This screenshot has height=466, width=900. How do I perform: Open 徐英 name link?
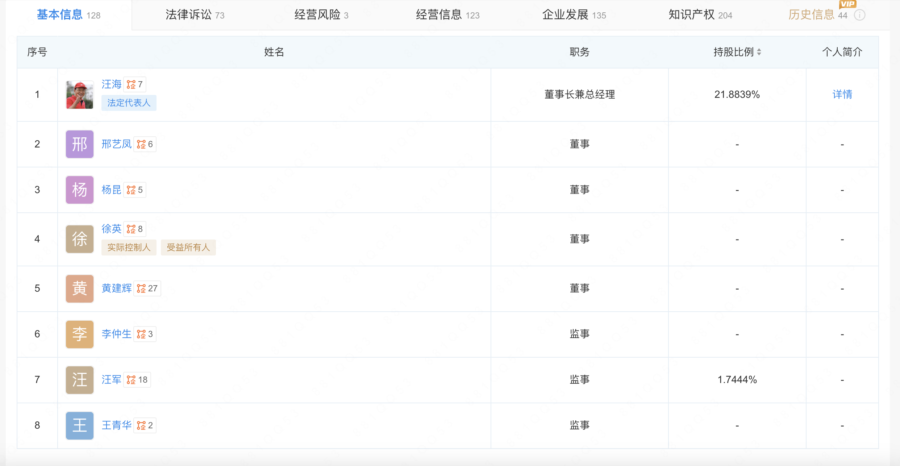111,229
